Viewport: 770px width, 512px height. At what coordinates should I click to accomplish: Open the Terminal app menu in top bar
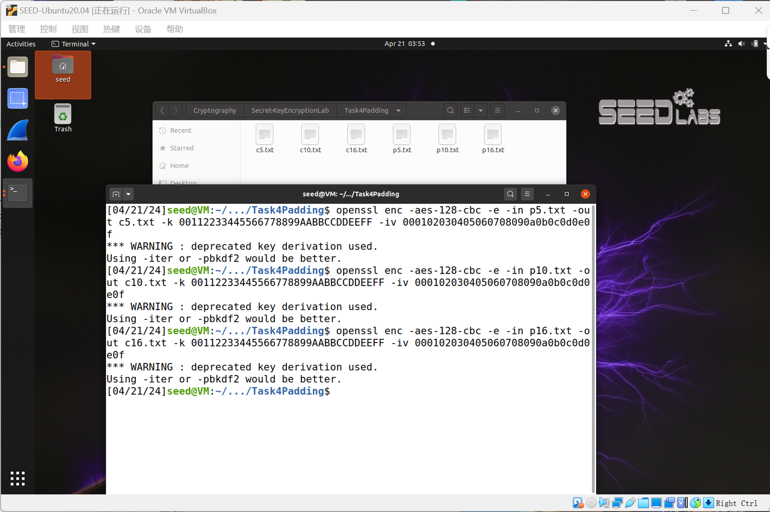pyautogui.click(x=73, y=44)
